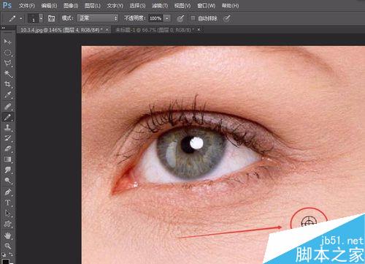Select the Path Selection tool
Image resolution: width=365 pixels, height=264 pixels.
(x=7, y=214)
